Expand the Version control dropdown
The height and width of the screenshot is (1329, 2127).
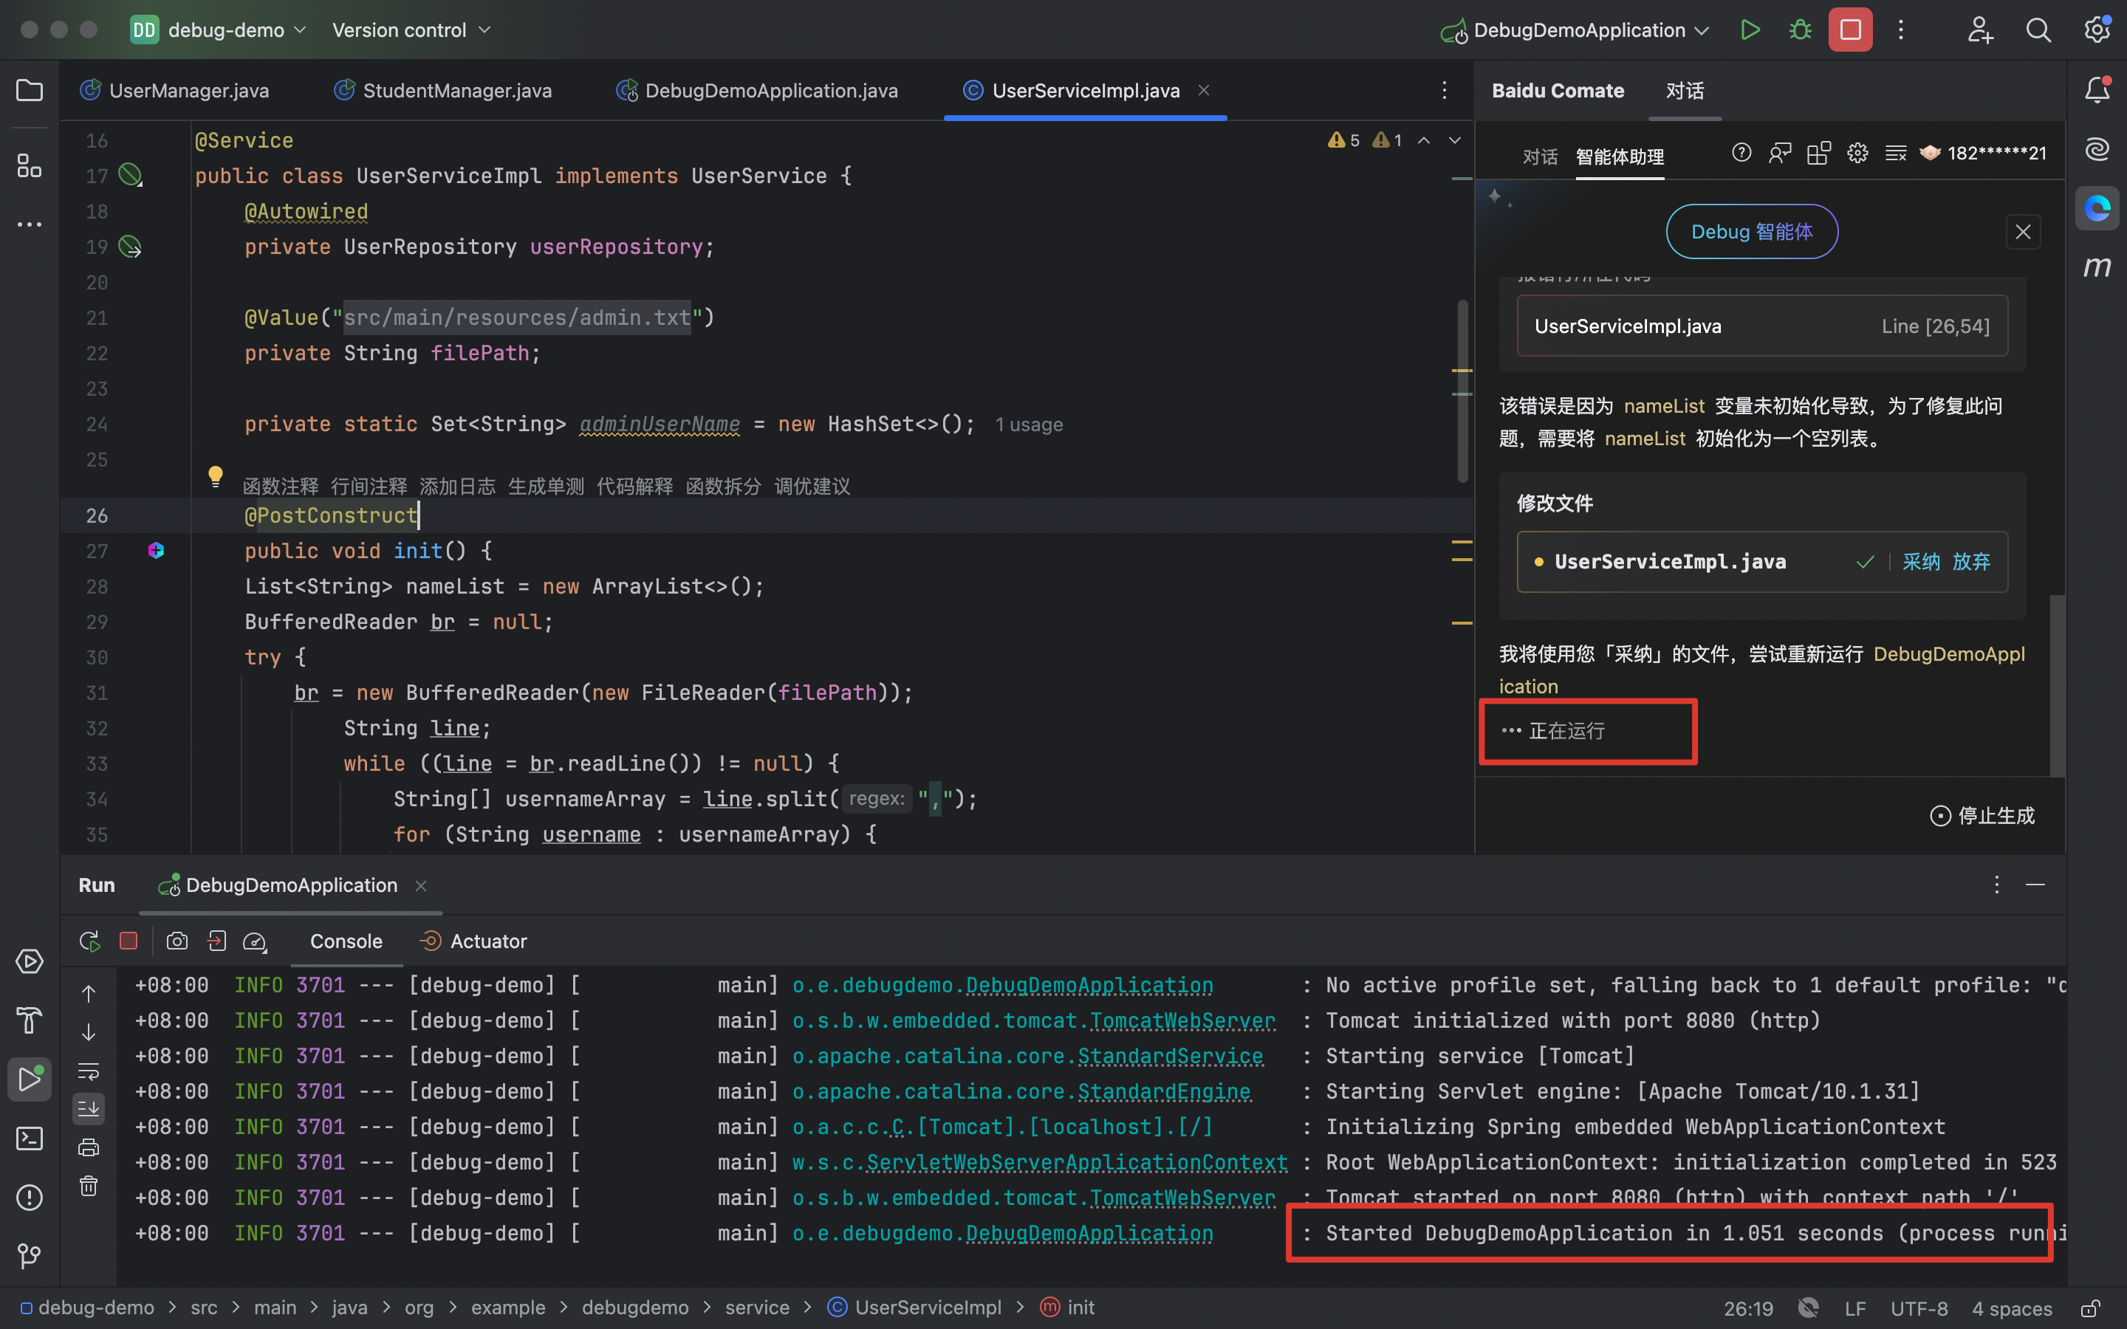point(411,30)
